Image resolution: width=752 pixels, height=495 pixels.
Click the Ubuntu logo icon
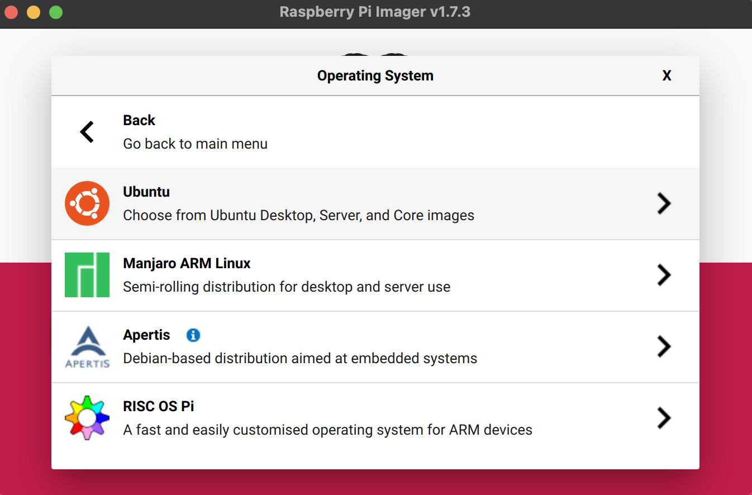(87, 203)
